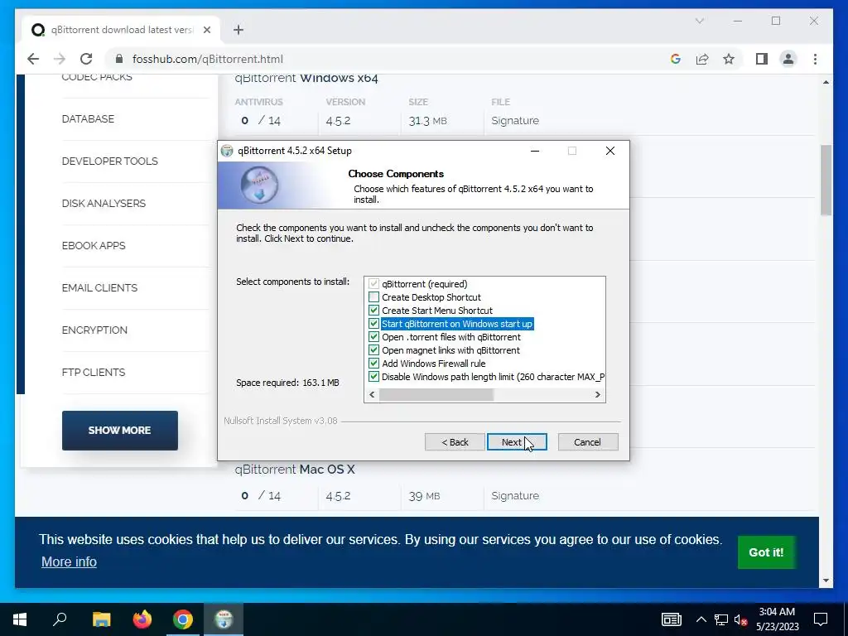Image resolution: width=848 pixels, height=636 pixels.
Task: Open the Chrome side panel icon
Action: (762, 59)
